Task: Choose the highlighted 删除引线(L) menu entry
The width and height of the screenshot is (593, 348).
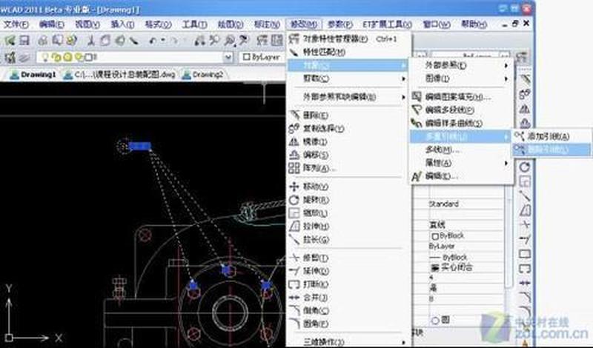Action: click(x=551, y=150)
